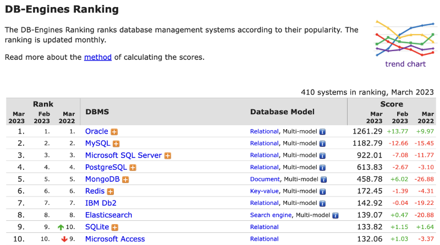Click the info icon in PostgreSQL row

click(322, 168)
